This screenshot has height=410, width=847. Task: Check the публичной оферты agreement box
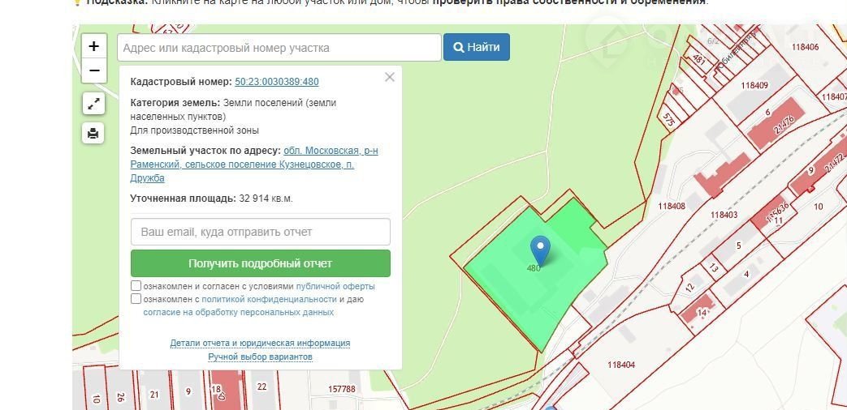pyautogui.click(x=136, y=286)
